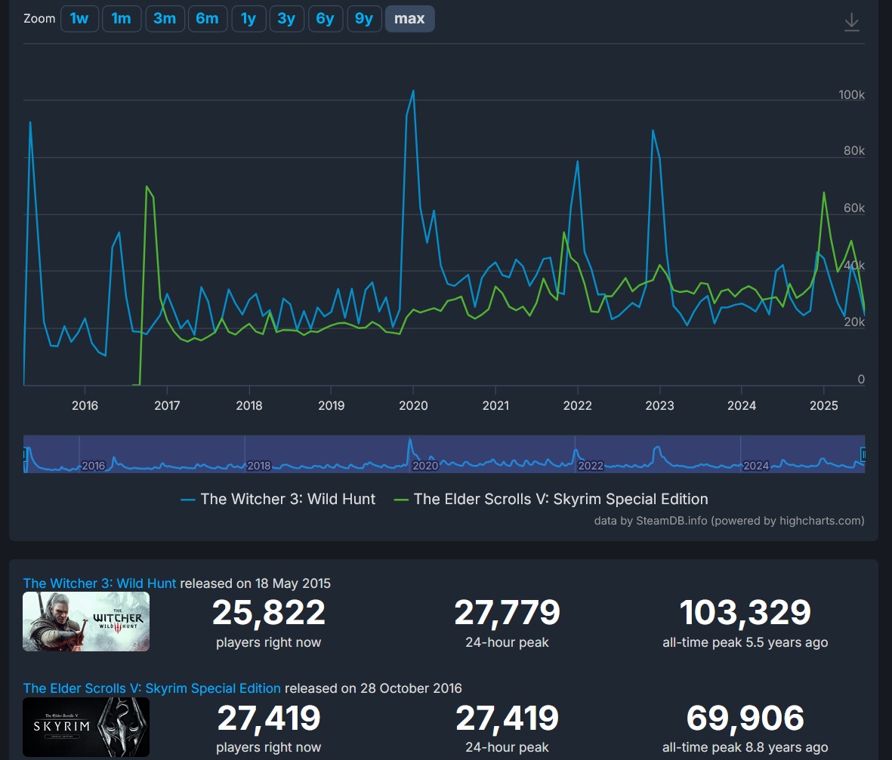Click 'all-time peak 8.8 years ago' label

click(x=745, y=747)
